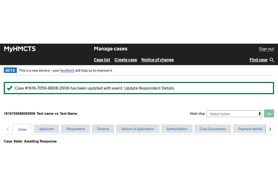
Task: Open the feedback link in the beta banner
Action: tap(67, 70)
